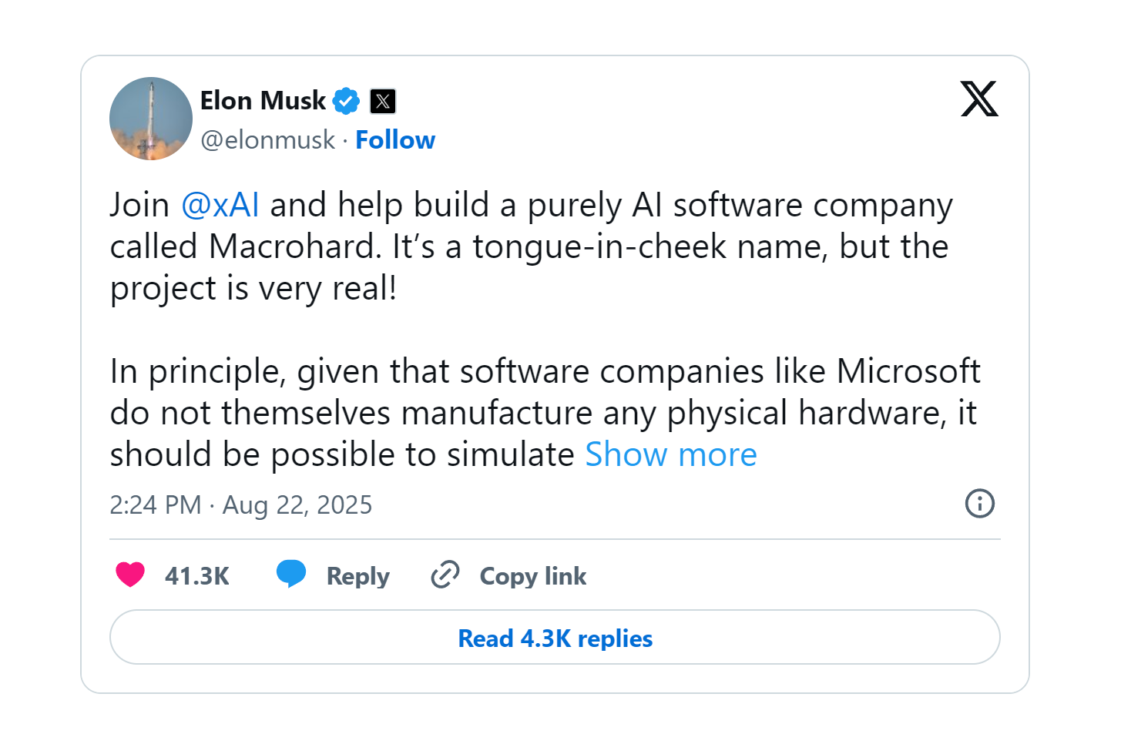Click the 41.3K likes count
Screen dimensions: 1121x734
click(197, 576)
